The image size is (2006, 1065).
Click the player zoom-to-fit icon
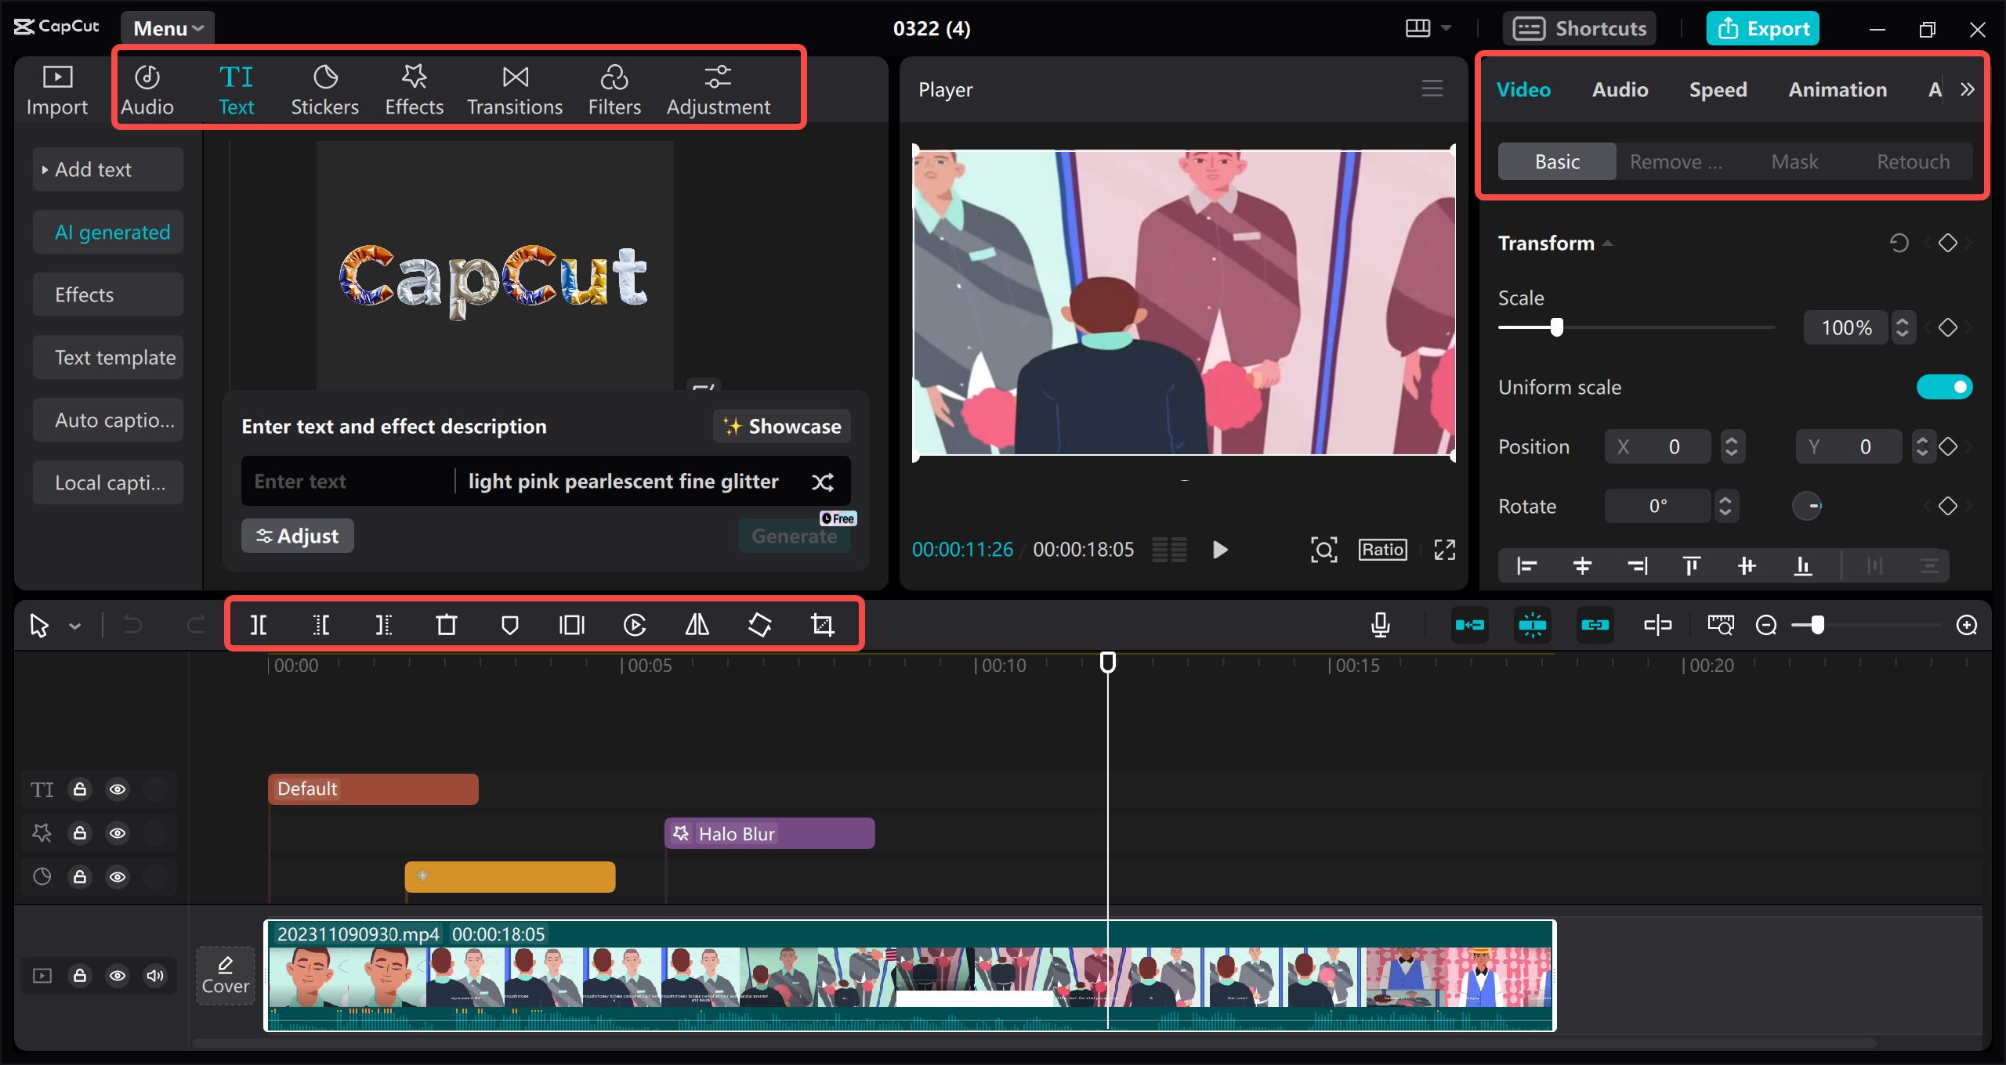pyautogui.click(x=1324, y=550)
